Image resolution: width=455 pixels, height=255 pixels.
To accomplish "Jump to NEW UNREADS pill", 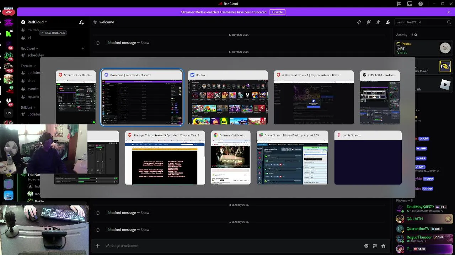I will (x=53, y=33).
